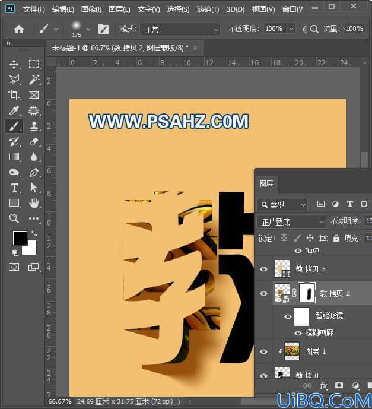Toggle visibility of the 描边 effect

(298, 251)
